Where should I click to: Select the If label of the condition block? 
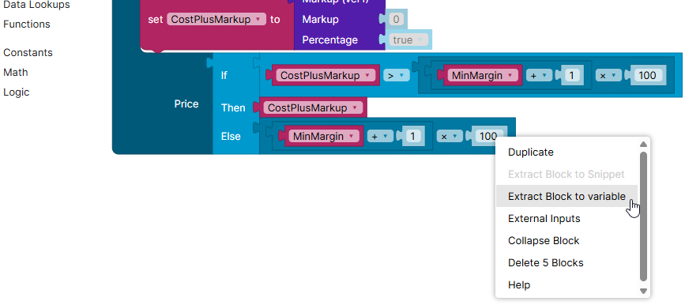(224, 75)
